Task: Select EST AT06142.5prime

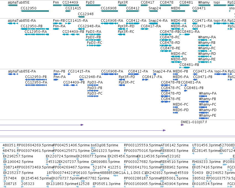Action: (175, 145)
